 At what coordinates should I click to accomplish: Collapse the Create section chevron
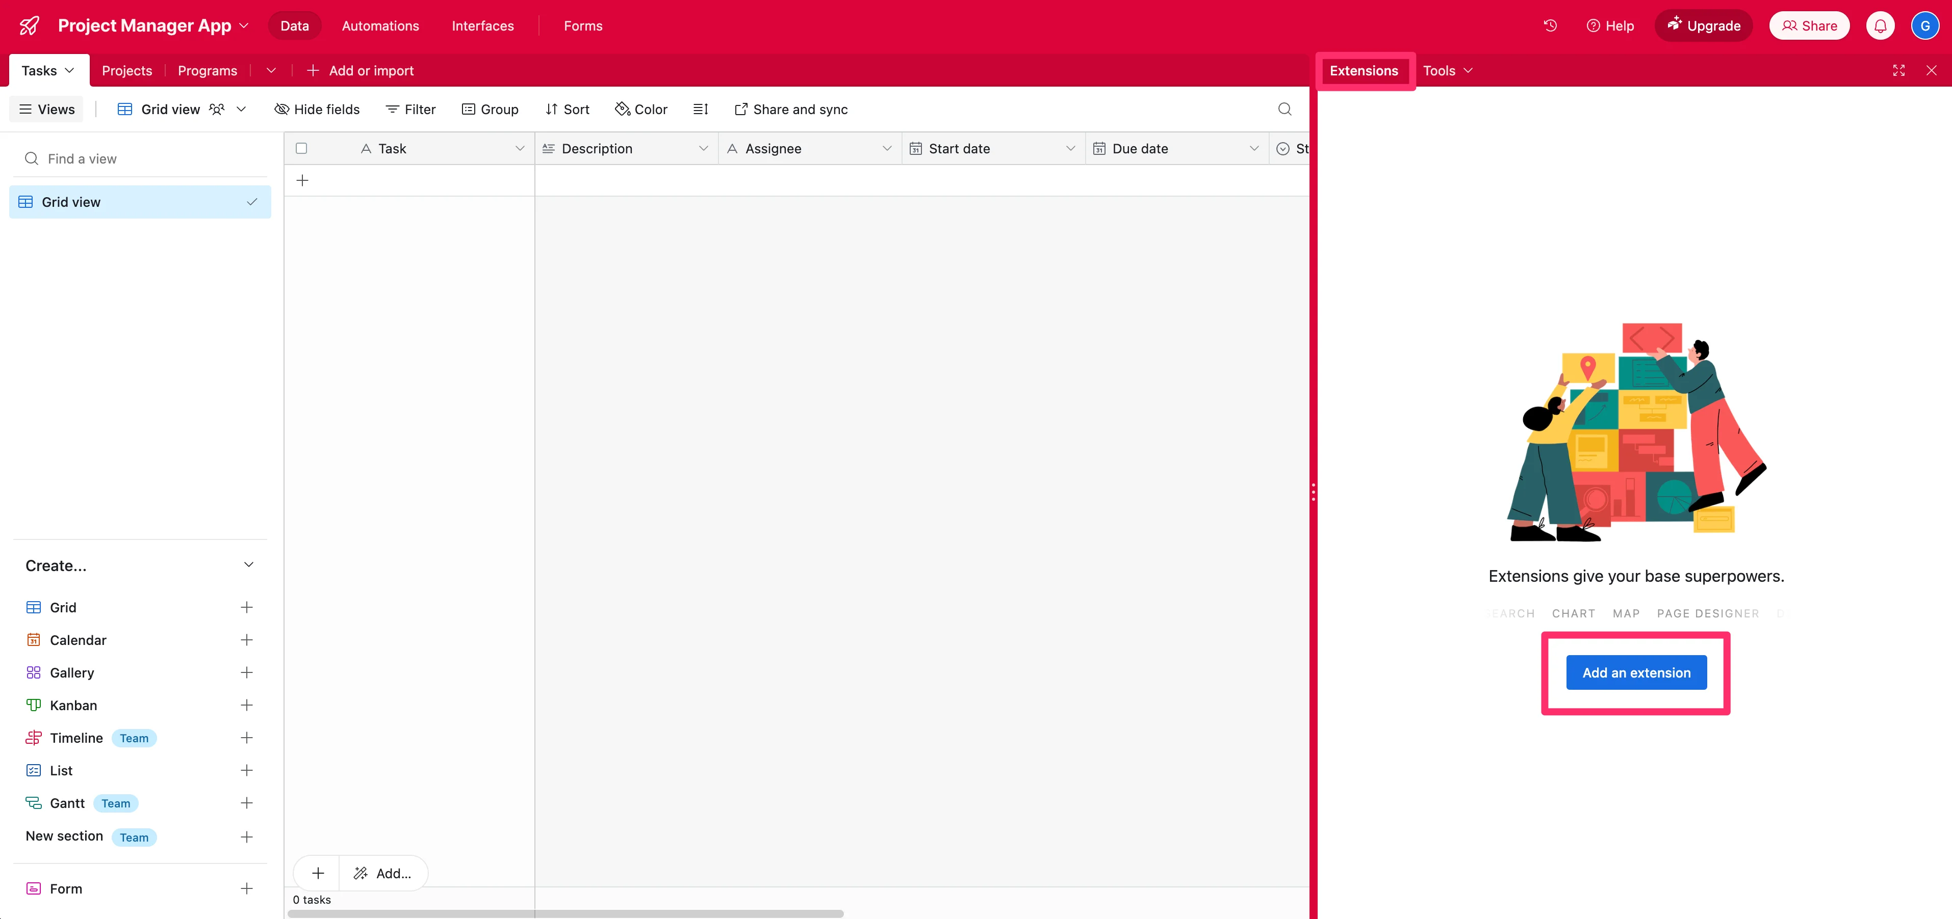(x=248, y=565)
